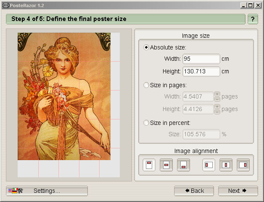Minimize the PosteRazor window

[x=243, y=5]
